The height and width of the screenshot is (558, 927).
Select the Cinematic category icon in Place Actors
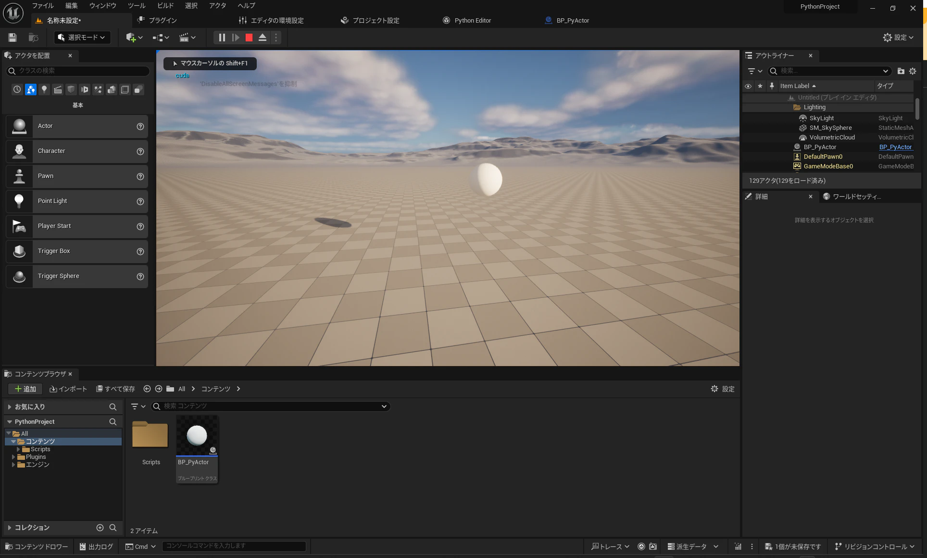pos(58,89)
